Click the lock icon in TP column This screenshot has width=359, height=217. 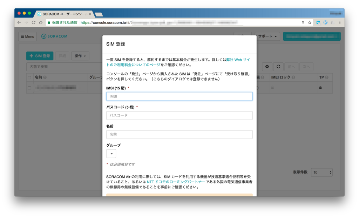point(320,87)
